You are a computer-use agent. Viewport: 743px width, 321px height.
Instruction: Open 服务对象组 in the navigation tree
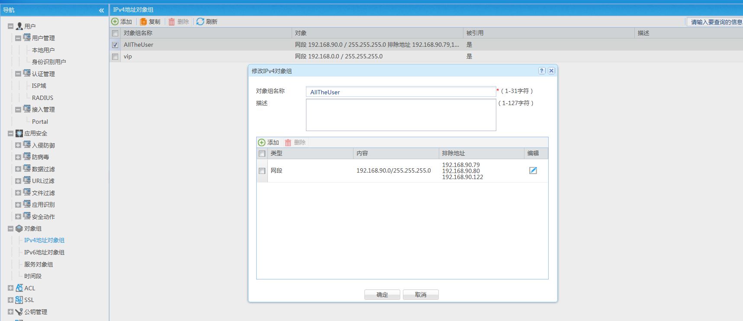coord(39,264)
